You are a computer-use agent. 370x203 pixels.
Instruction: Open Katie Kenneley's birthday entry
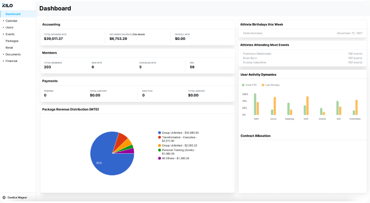point(303,33)
